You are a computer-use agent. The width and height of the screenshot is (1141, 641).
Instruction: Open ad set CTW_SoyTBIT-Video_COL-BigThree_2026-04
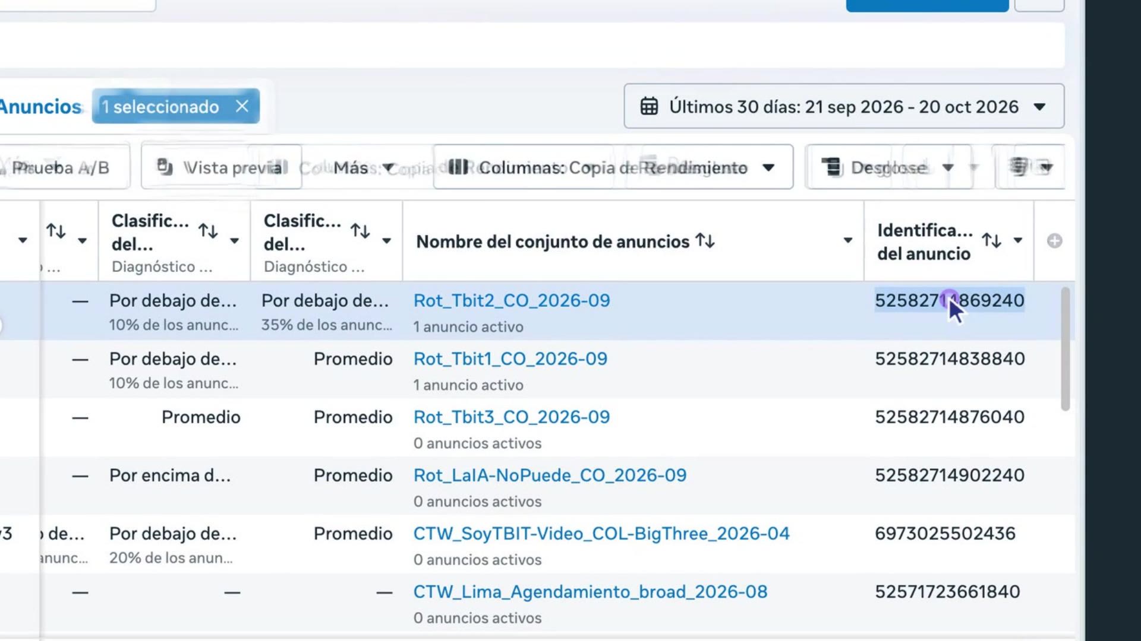pyautogui.click(x=601, y=533)
